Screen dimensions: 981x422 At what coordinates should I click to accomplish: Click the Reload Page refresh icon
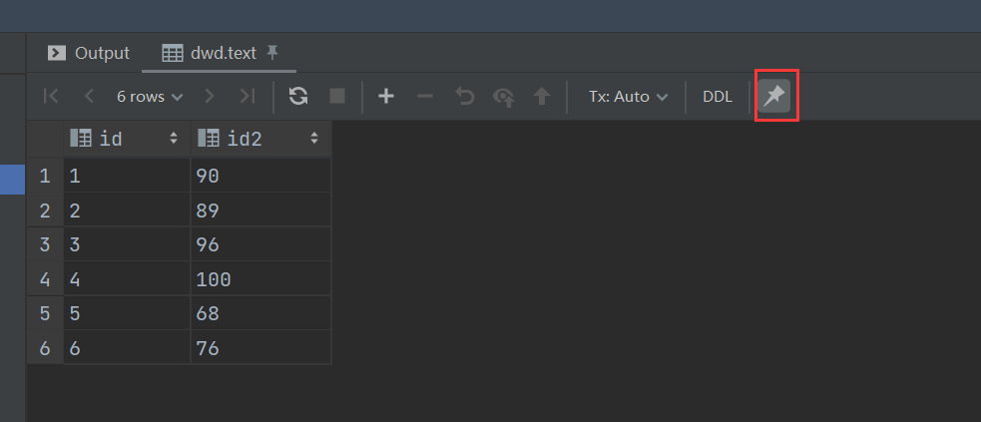click(x=298, y=97)
